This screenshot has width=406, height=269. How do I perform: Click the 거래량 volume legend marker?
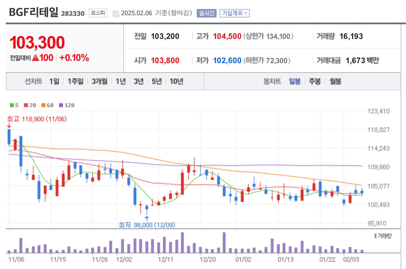pos(376,236)
